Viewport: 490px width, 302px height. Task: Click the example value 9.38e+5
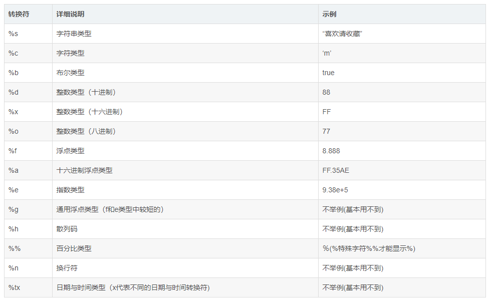tap(335, 190)
